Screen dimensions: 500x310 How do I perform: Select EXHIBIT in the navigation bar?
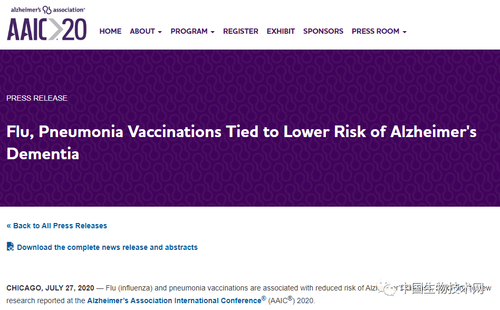[281, 31]
